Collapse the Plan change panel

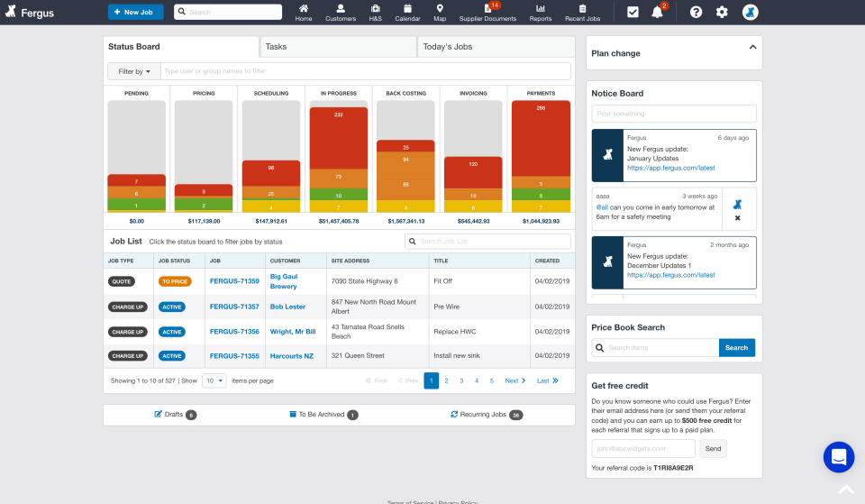[x=752, y=48]
